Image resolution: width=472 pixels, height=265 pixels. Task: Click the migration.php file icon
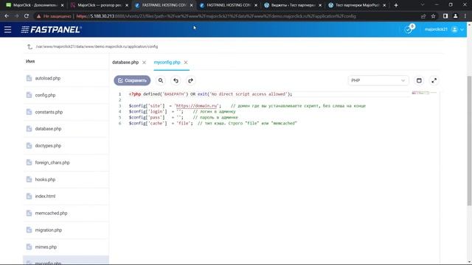(29, 230)
